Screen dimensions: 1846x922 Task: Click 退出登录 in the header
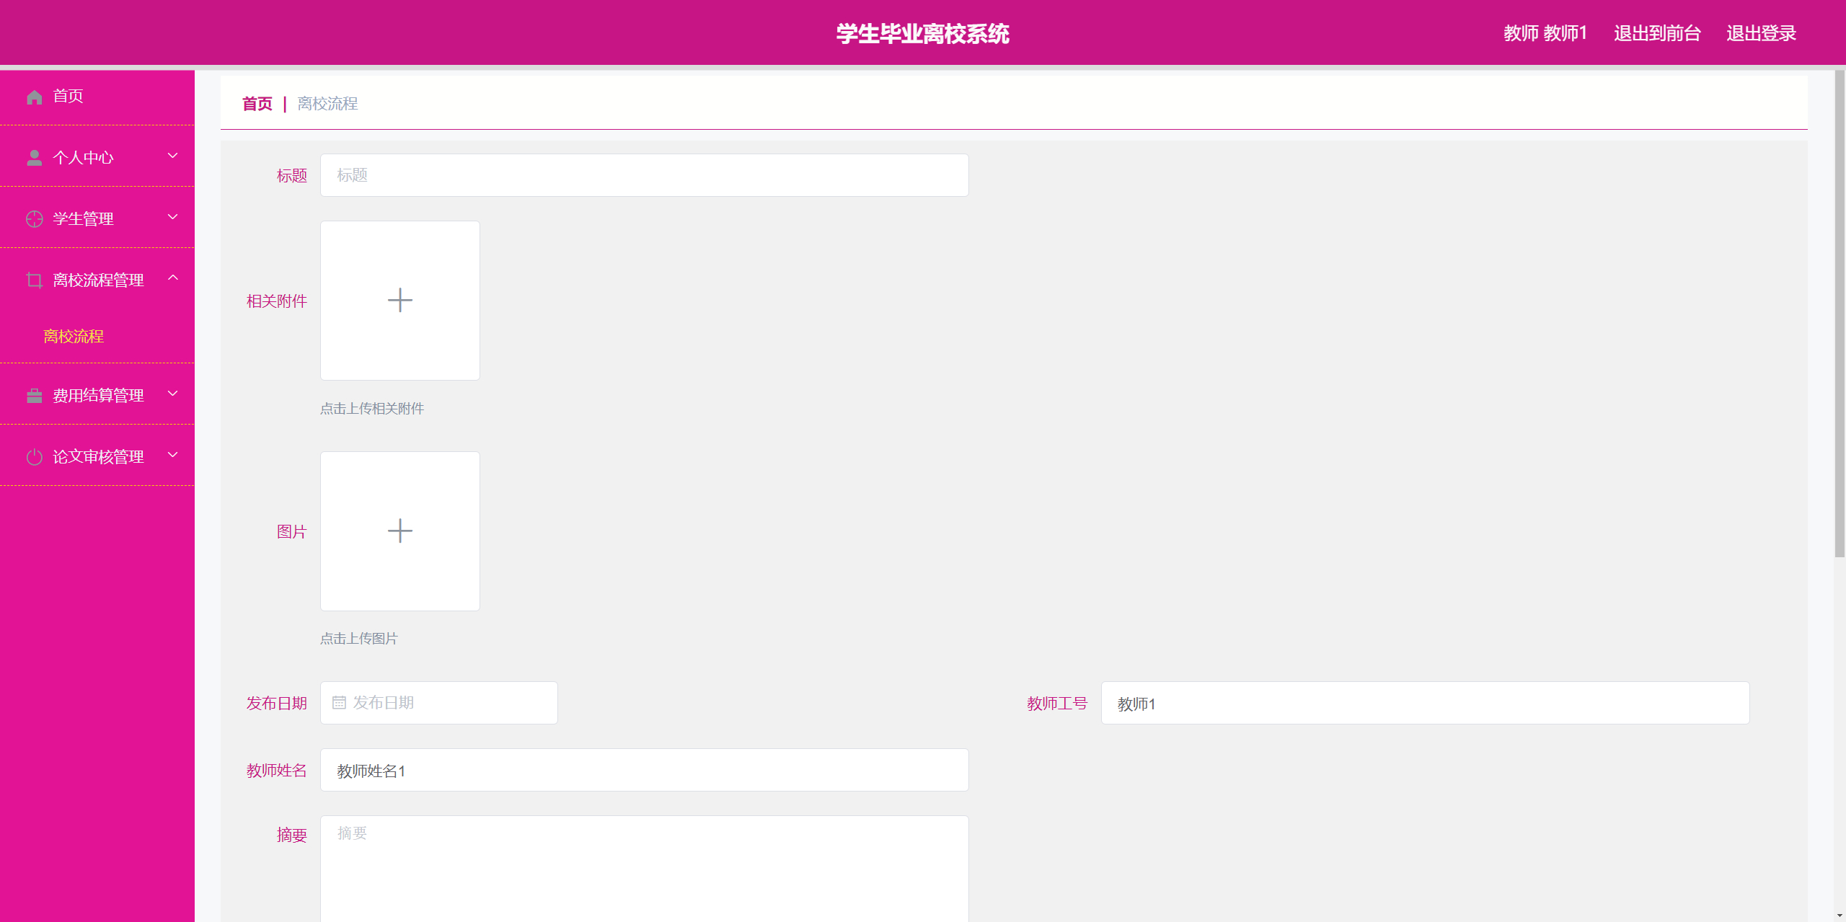1760,33
